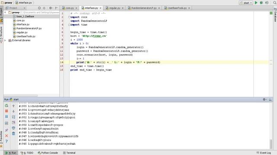Close the regular.py tab
The height and width of the screenshot is (155, 277).
point(122,8)
